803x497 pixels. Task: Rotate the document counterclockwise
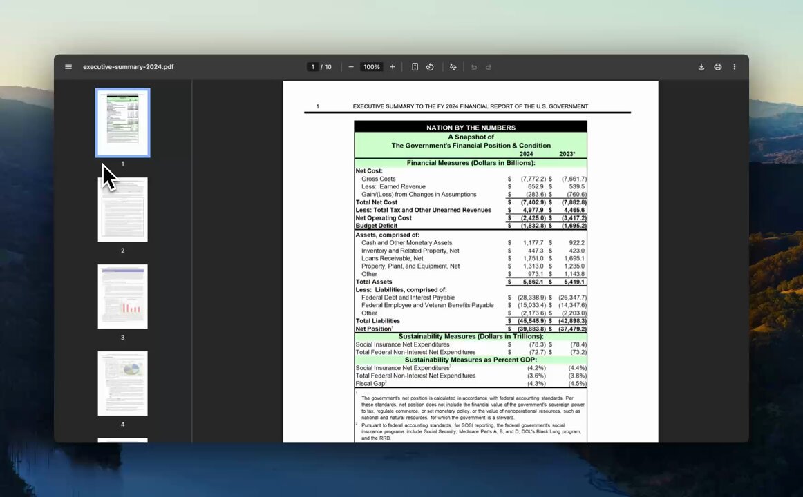pos(430,67)
